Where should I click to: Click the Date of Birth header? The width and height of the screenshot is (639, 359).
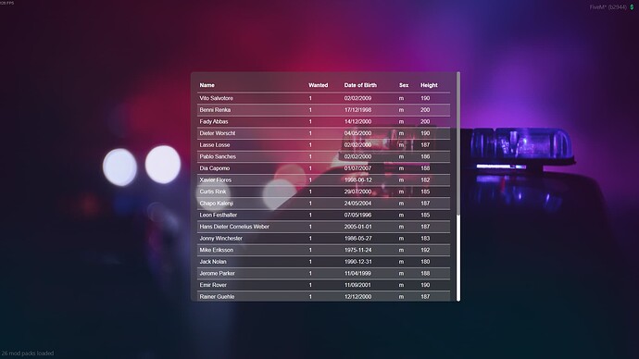(360, 85)
